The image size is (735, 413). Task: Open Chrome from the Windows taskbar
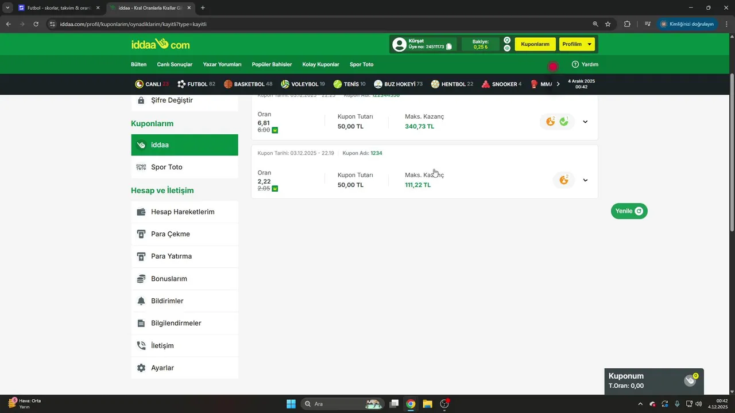(411, 404)
